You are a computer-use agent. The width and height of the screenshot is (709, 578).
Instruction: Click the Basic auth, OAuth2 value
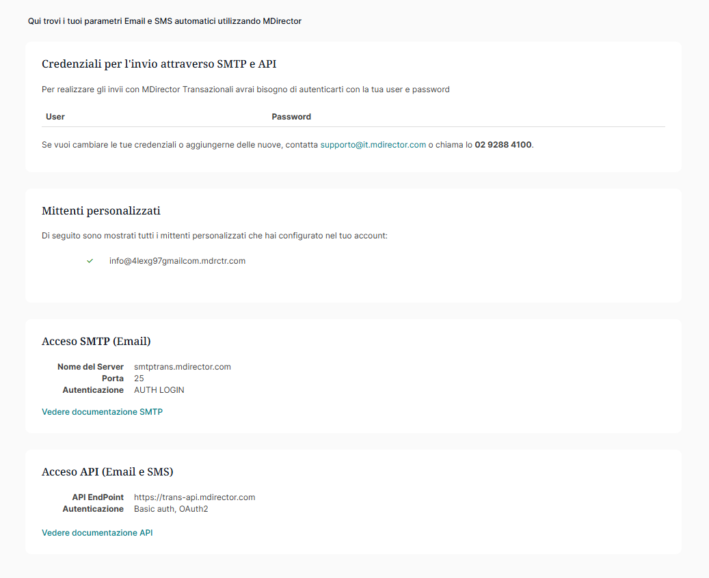[171, 509]
